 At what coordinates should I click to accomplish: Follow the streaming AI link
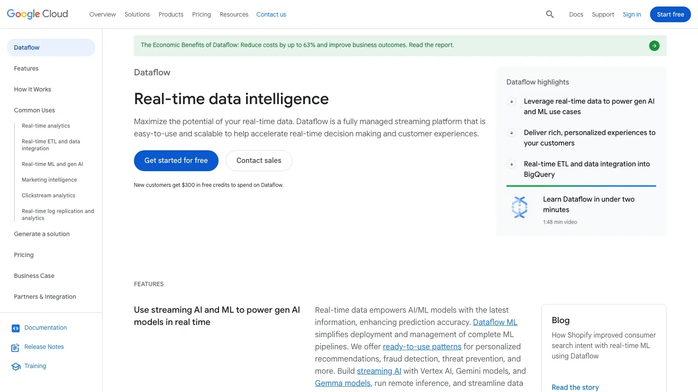click(379, 371)
